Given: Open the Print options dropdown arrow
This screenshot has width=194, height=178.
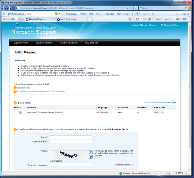Looking at the screenshot, I should tap(153, 19).
